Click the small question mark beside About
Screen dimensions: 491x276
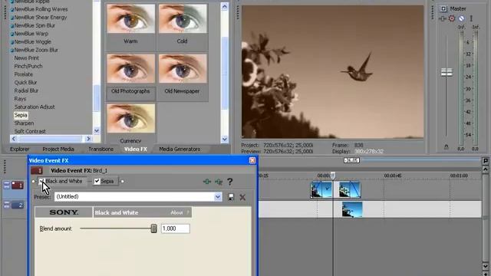tap(188, 212)
